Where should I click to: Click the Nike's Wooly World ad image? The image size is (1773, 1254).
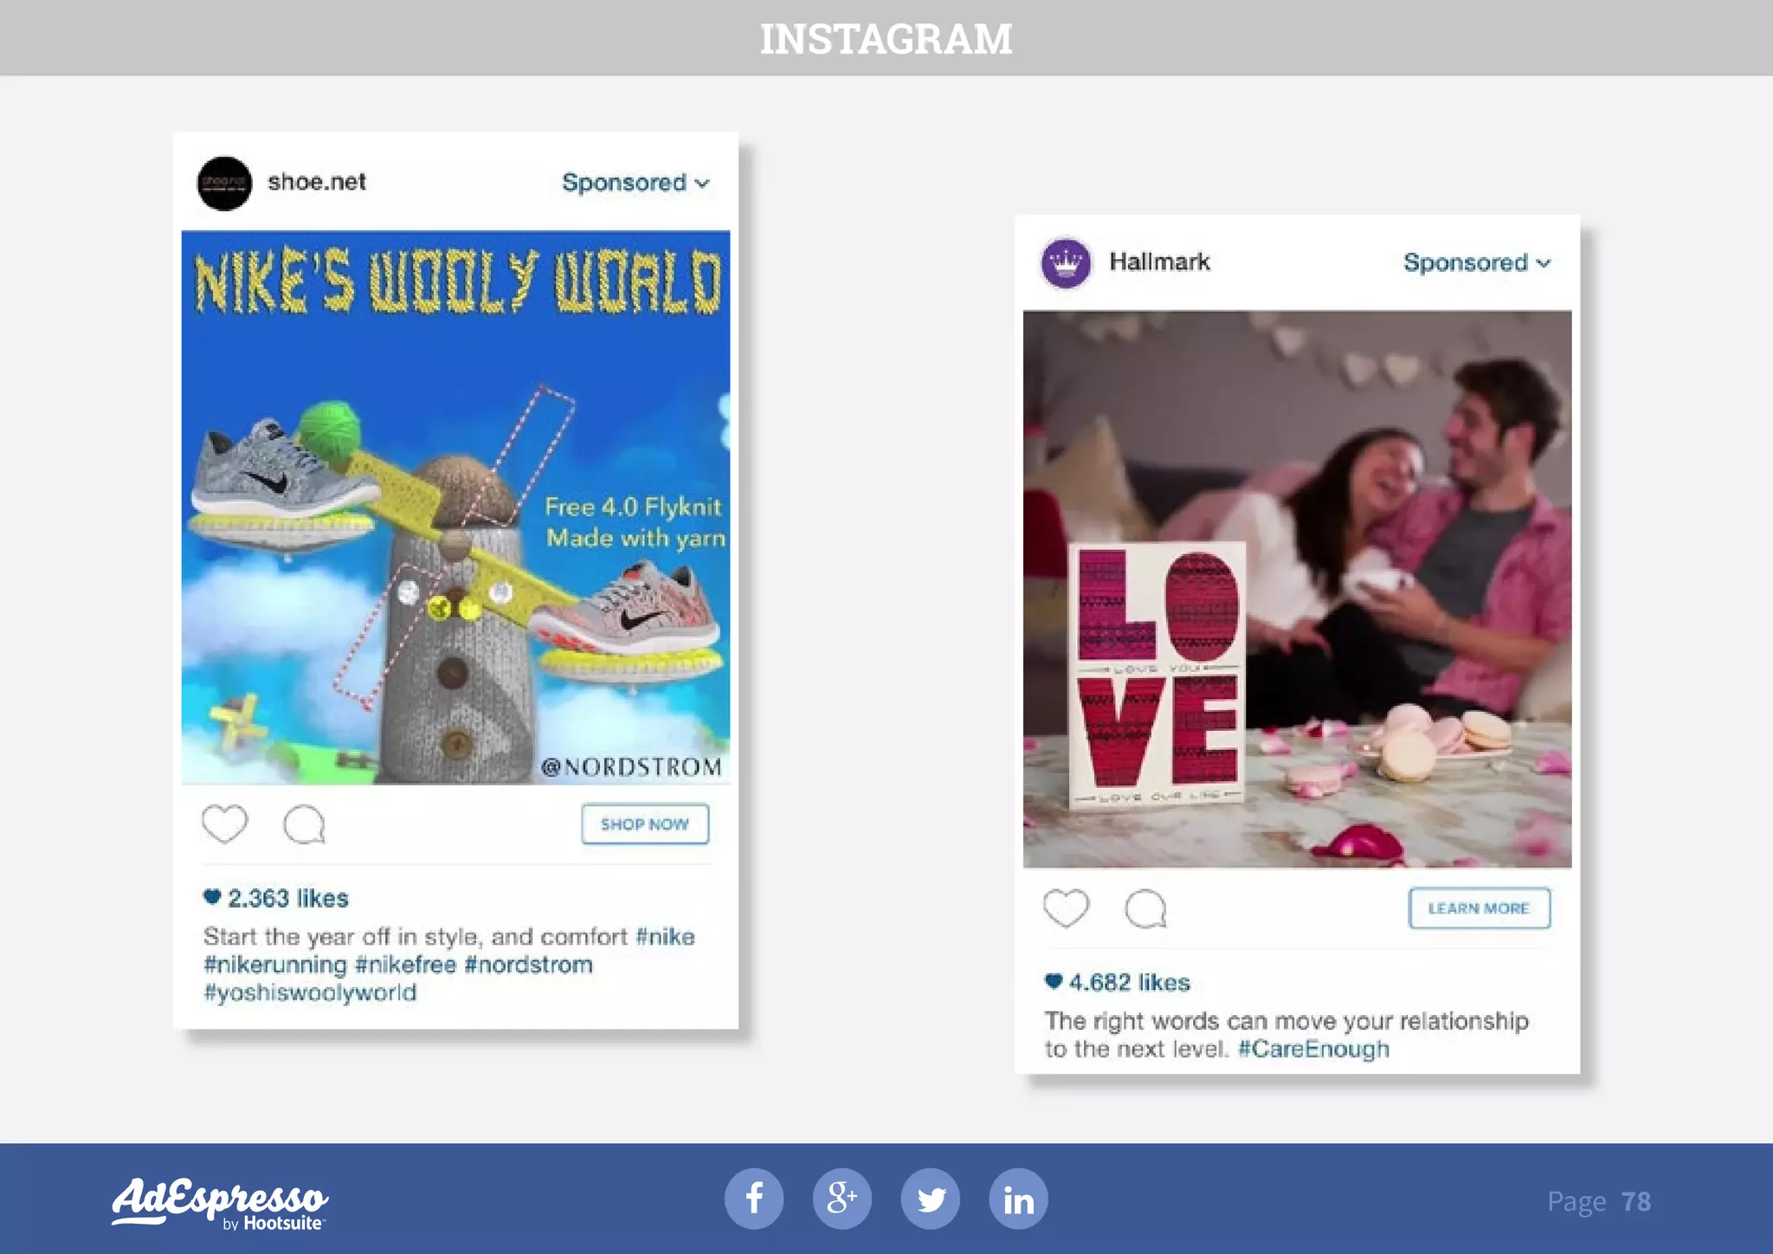point(455,507)
